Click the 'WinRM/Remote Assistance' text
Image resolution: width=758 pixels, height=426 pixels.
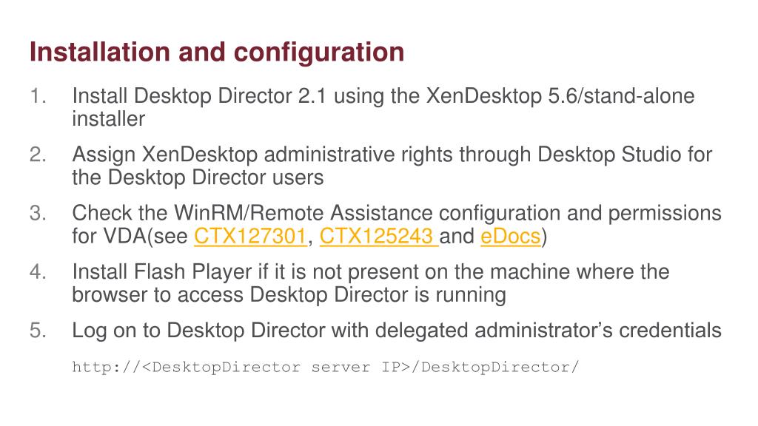[304, 213]
